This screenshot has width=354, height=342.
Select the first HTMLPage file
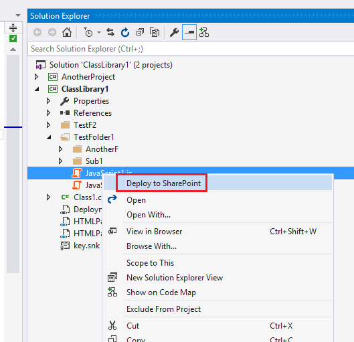tap(88, 222)
